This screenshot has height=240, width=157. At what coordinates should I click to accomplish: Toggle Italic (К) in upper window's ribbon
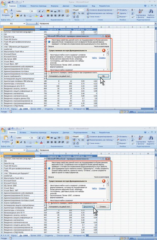click(21, 16)
